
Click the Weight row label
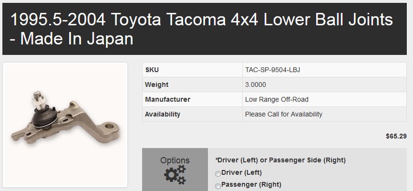coord(156,84)
